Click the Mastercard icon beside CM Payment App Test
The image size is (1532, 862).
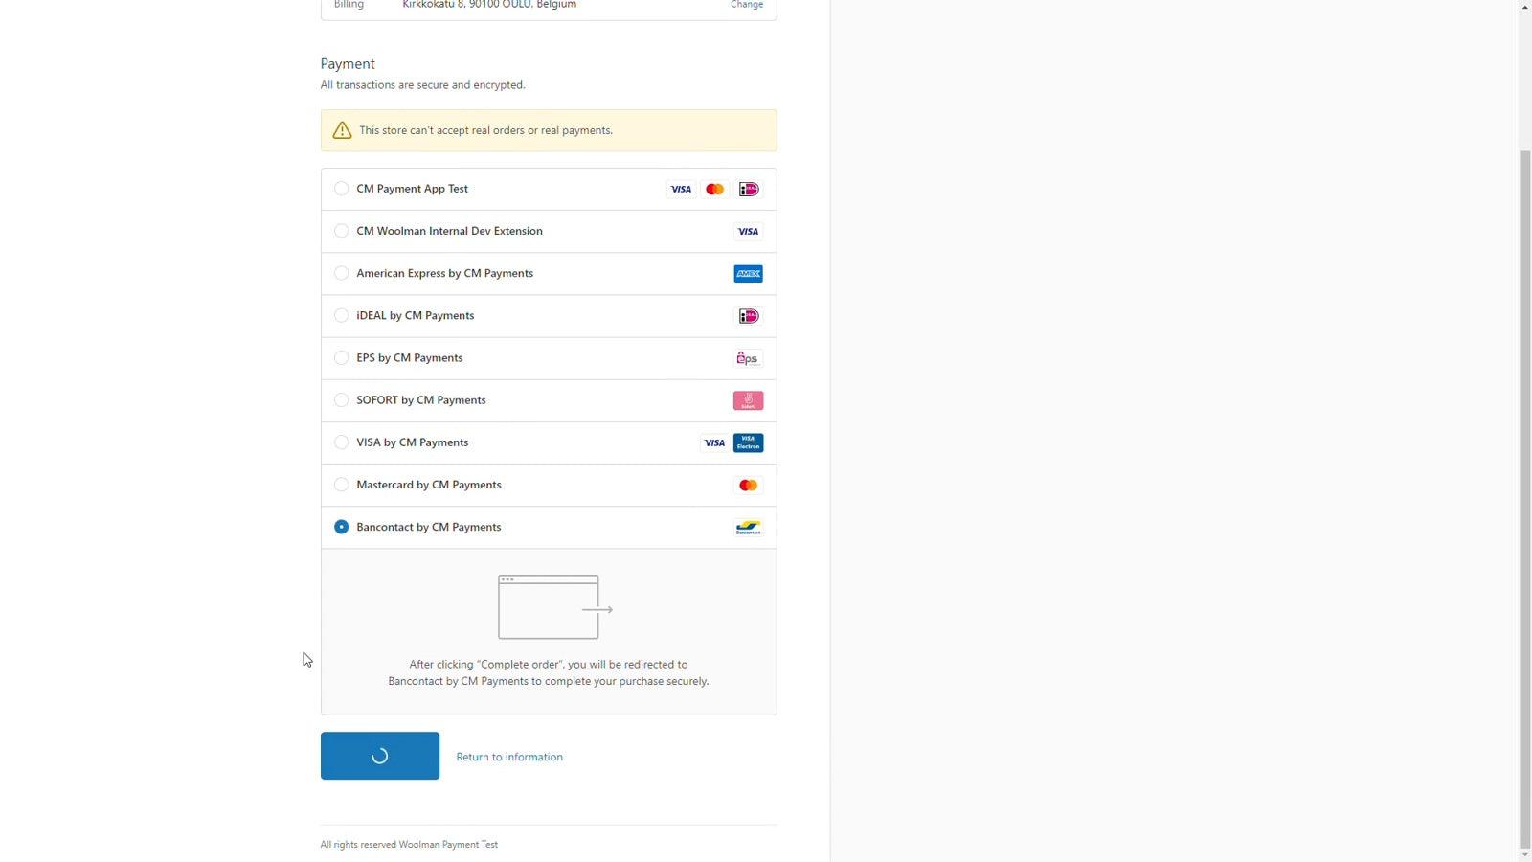(714, 189)
